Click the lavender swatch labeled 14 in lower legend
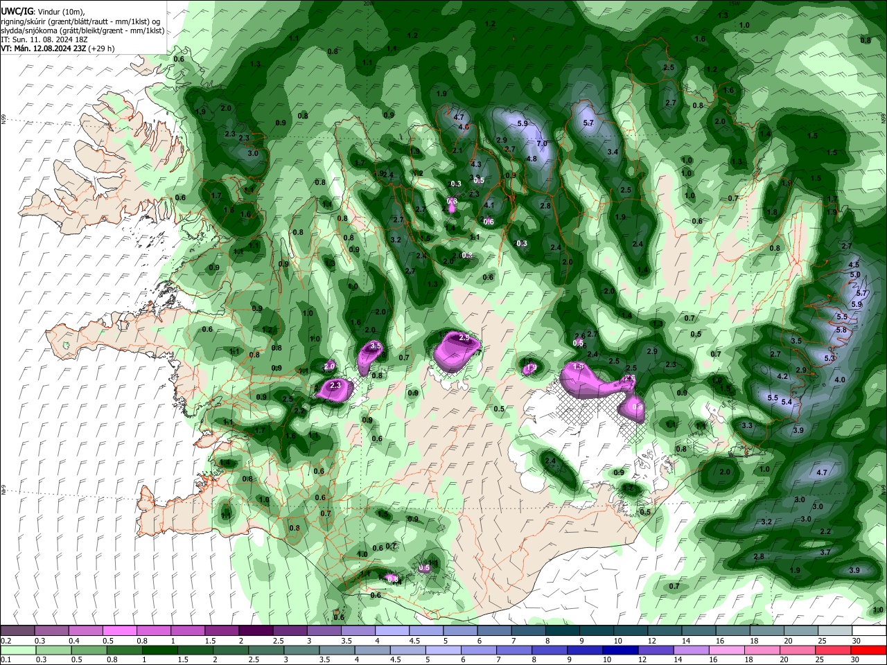The width and height of the screenshot is (887, 665). 691,650
